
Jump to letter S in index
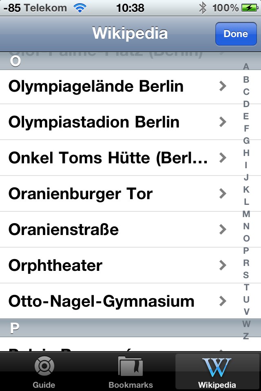[x=246, y=275]
